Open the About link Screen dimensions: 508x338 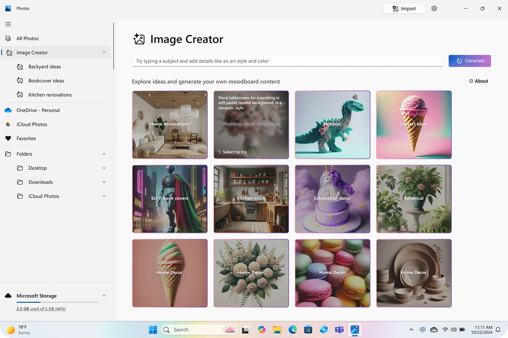click(479, 81)
